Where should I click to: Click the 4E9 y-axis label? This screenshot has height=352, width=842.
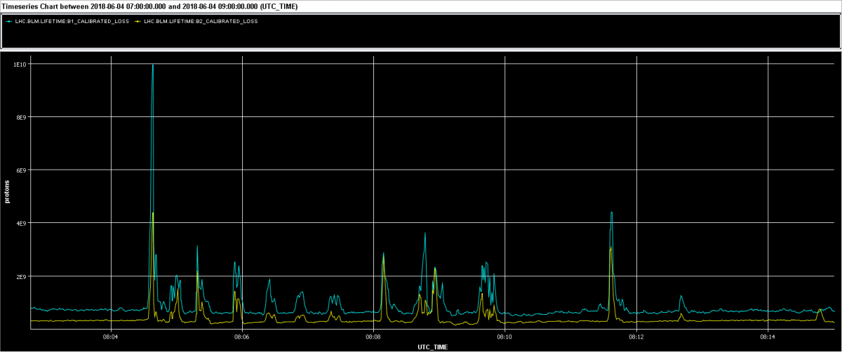(22, 223)
